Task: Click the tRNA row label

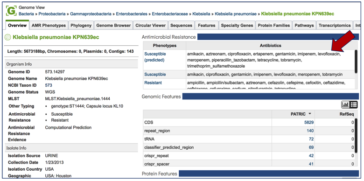Action: pos(149,139)
